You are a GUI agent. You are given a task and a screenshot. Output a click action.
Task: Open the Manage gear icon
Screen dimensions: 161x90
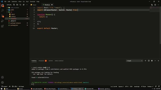tap(2, 82)
